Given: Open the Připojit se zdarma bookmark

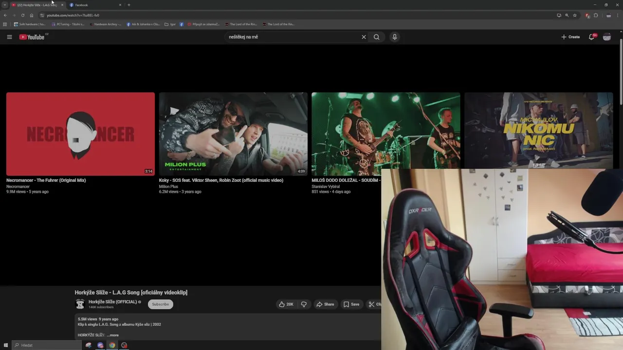Looking at the screenshot, I should click(204, 24).
